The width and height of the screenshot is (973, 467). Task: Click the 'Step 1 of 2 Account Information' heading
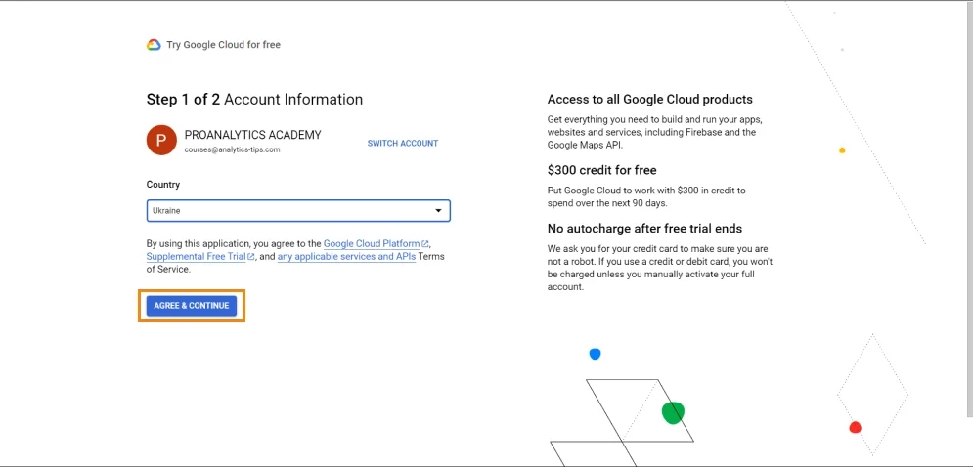point(254,100)
